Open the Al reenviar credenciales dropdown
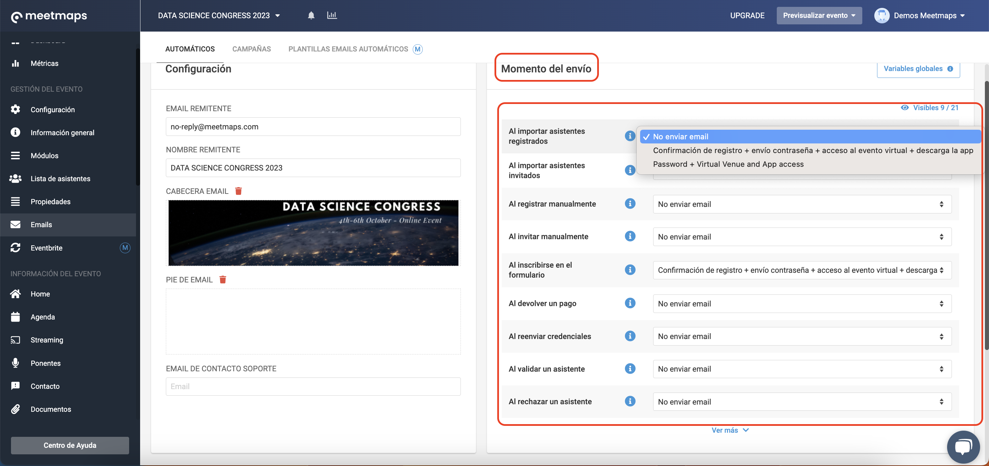 (802, 336)
